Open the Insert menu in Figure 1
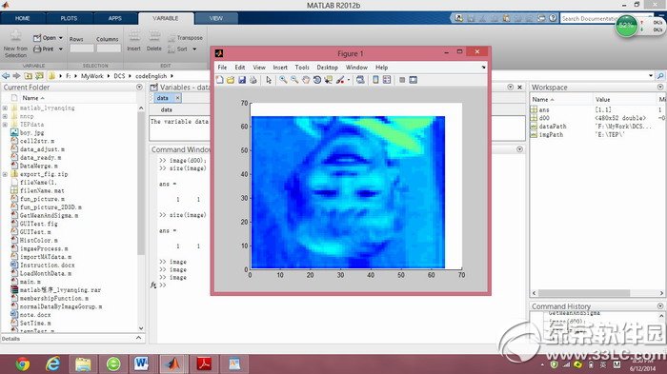Screen dimensions: 667x374 (280, 68)
